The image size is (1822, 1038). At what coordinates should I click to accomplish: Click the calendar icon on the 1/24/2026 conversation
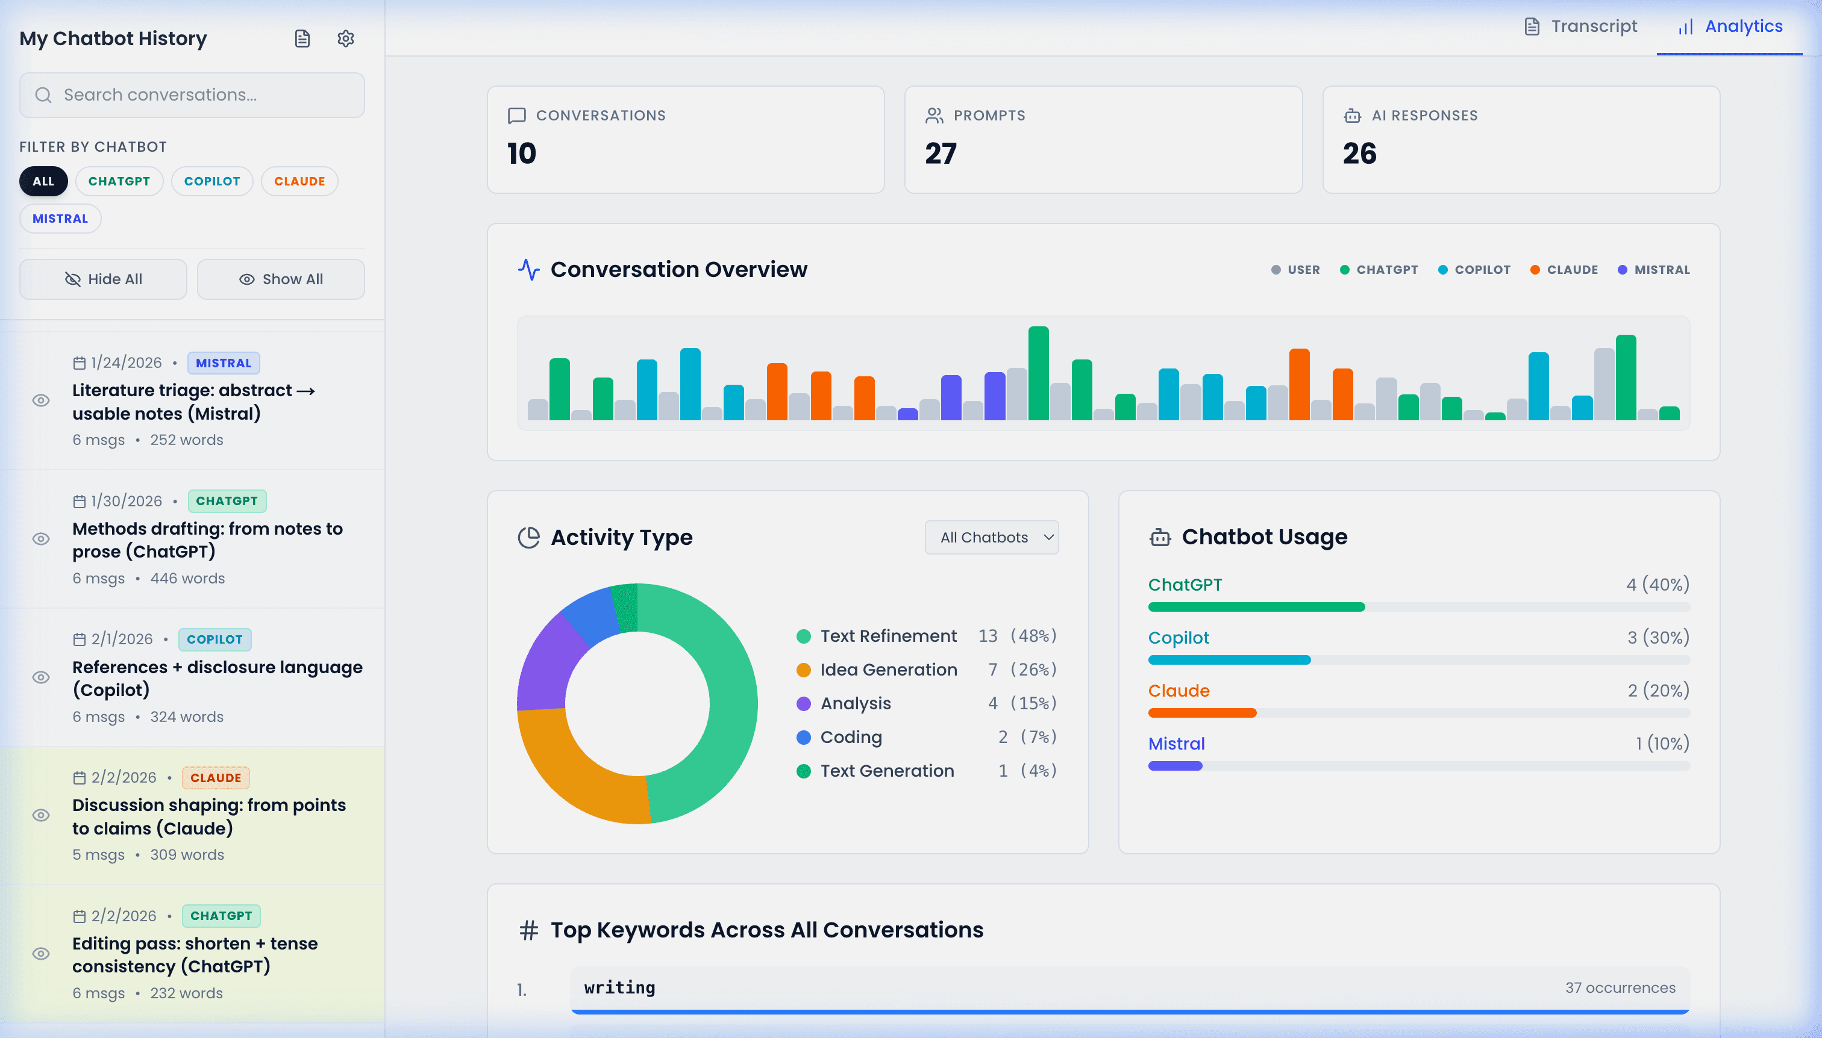(x=79, y=363)
